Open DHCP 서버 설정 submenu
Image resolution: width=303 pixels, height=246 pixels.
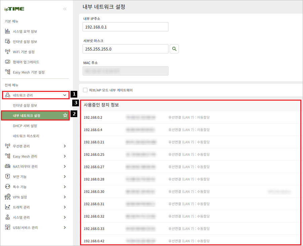coord(25,126)
